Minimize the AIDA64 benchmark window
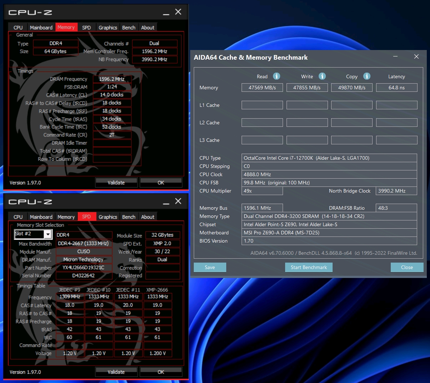 395,56
